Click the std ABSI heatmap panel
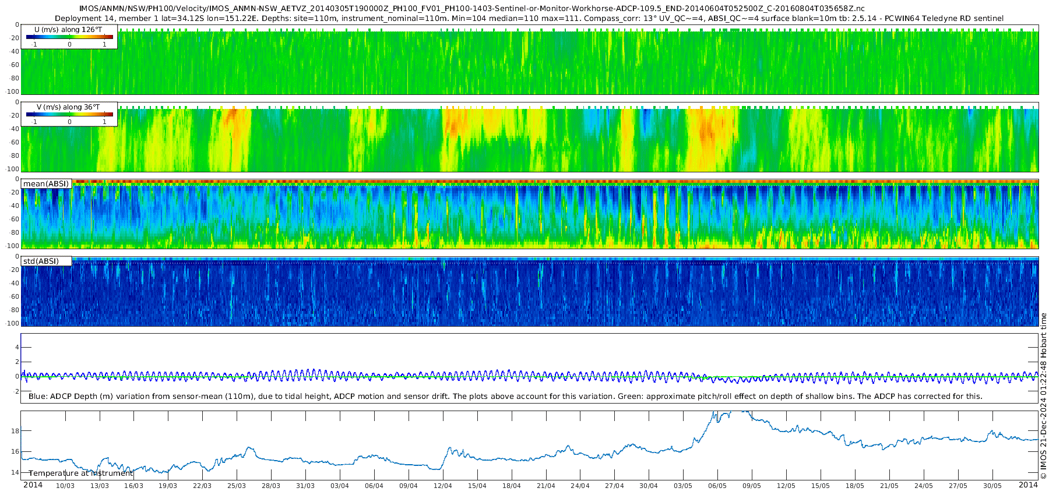The width and height of the screenshot is (1049, 495). 530,291
